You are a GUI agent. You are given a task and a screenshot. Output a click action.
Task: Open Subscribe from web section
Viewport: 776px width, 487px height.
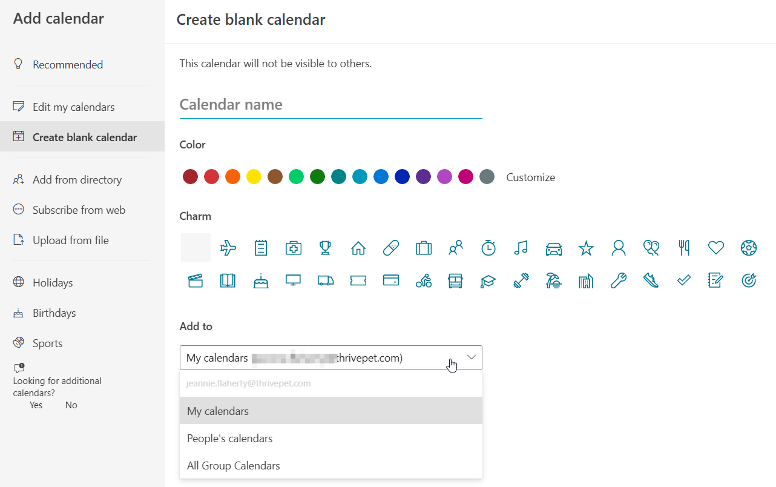click(x=79, y=210)
